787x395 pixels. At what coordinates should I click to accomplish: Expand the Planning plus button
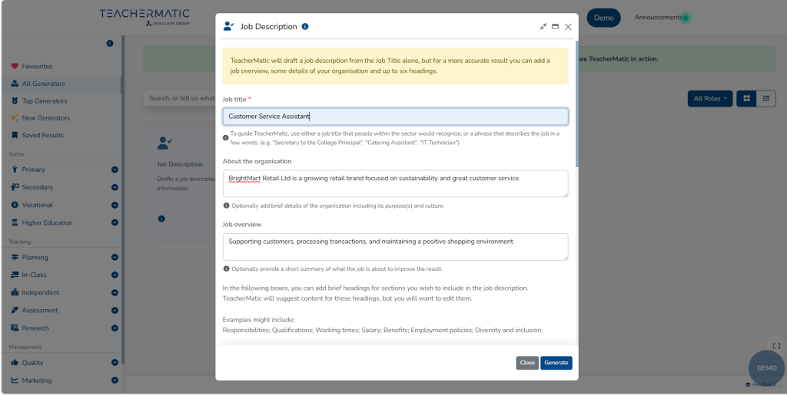click(115, 258)
